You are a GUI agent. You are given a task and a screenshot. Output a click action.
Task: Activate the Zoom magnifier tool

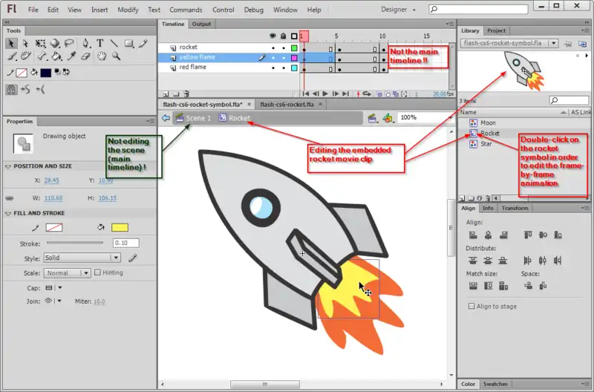point(116,56)
